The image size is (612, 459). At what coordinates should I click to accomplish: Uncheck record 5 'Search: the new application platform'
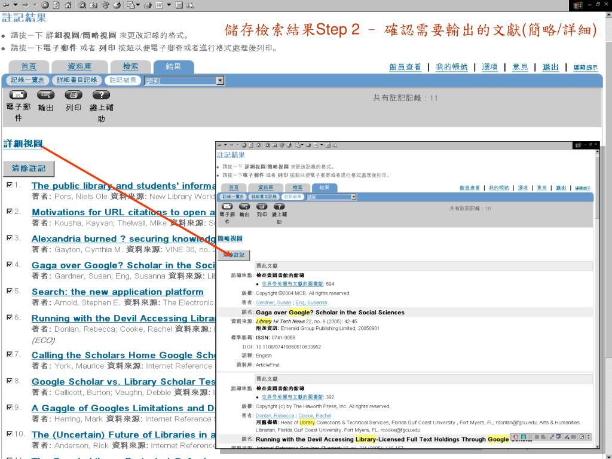point(10,291)
